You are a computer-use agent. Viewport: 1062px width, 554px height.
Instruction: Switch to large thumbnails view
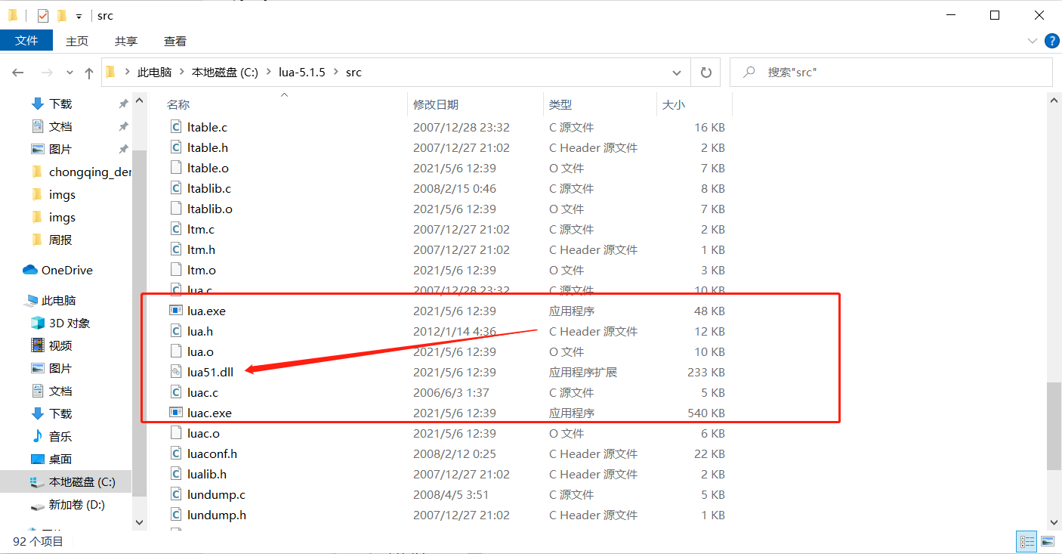pos(1047,541)
